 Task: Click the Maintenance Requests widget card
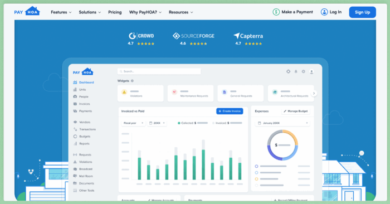pyautogui.click(x=191, y=93)
